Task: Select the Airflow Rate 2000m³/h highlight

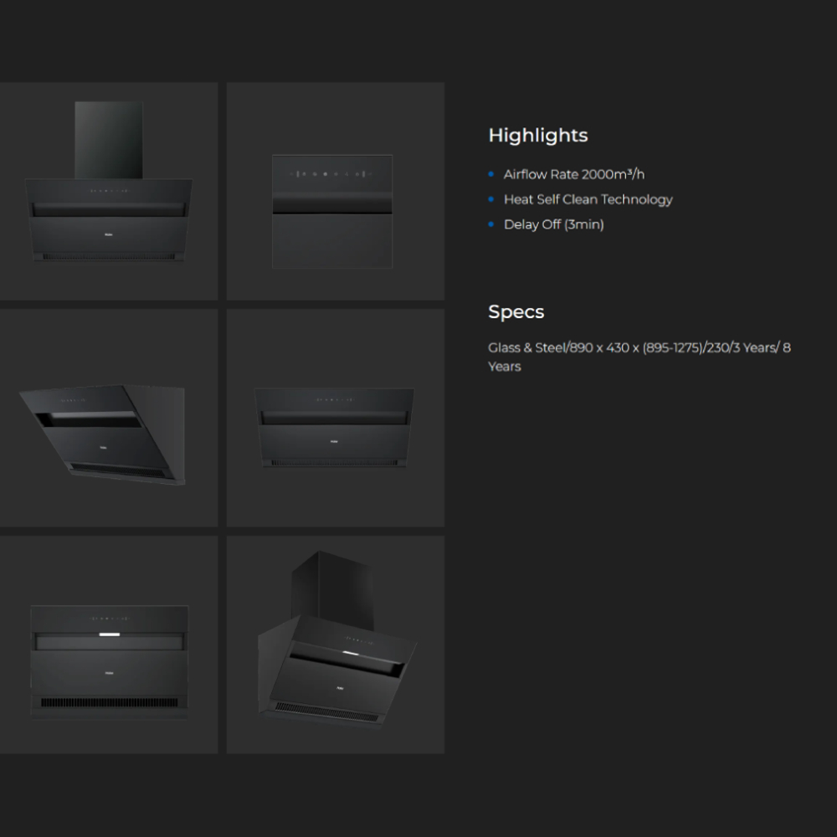Action: [x=573, y=174]
